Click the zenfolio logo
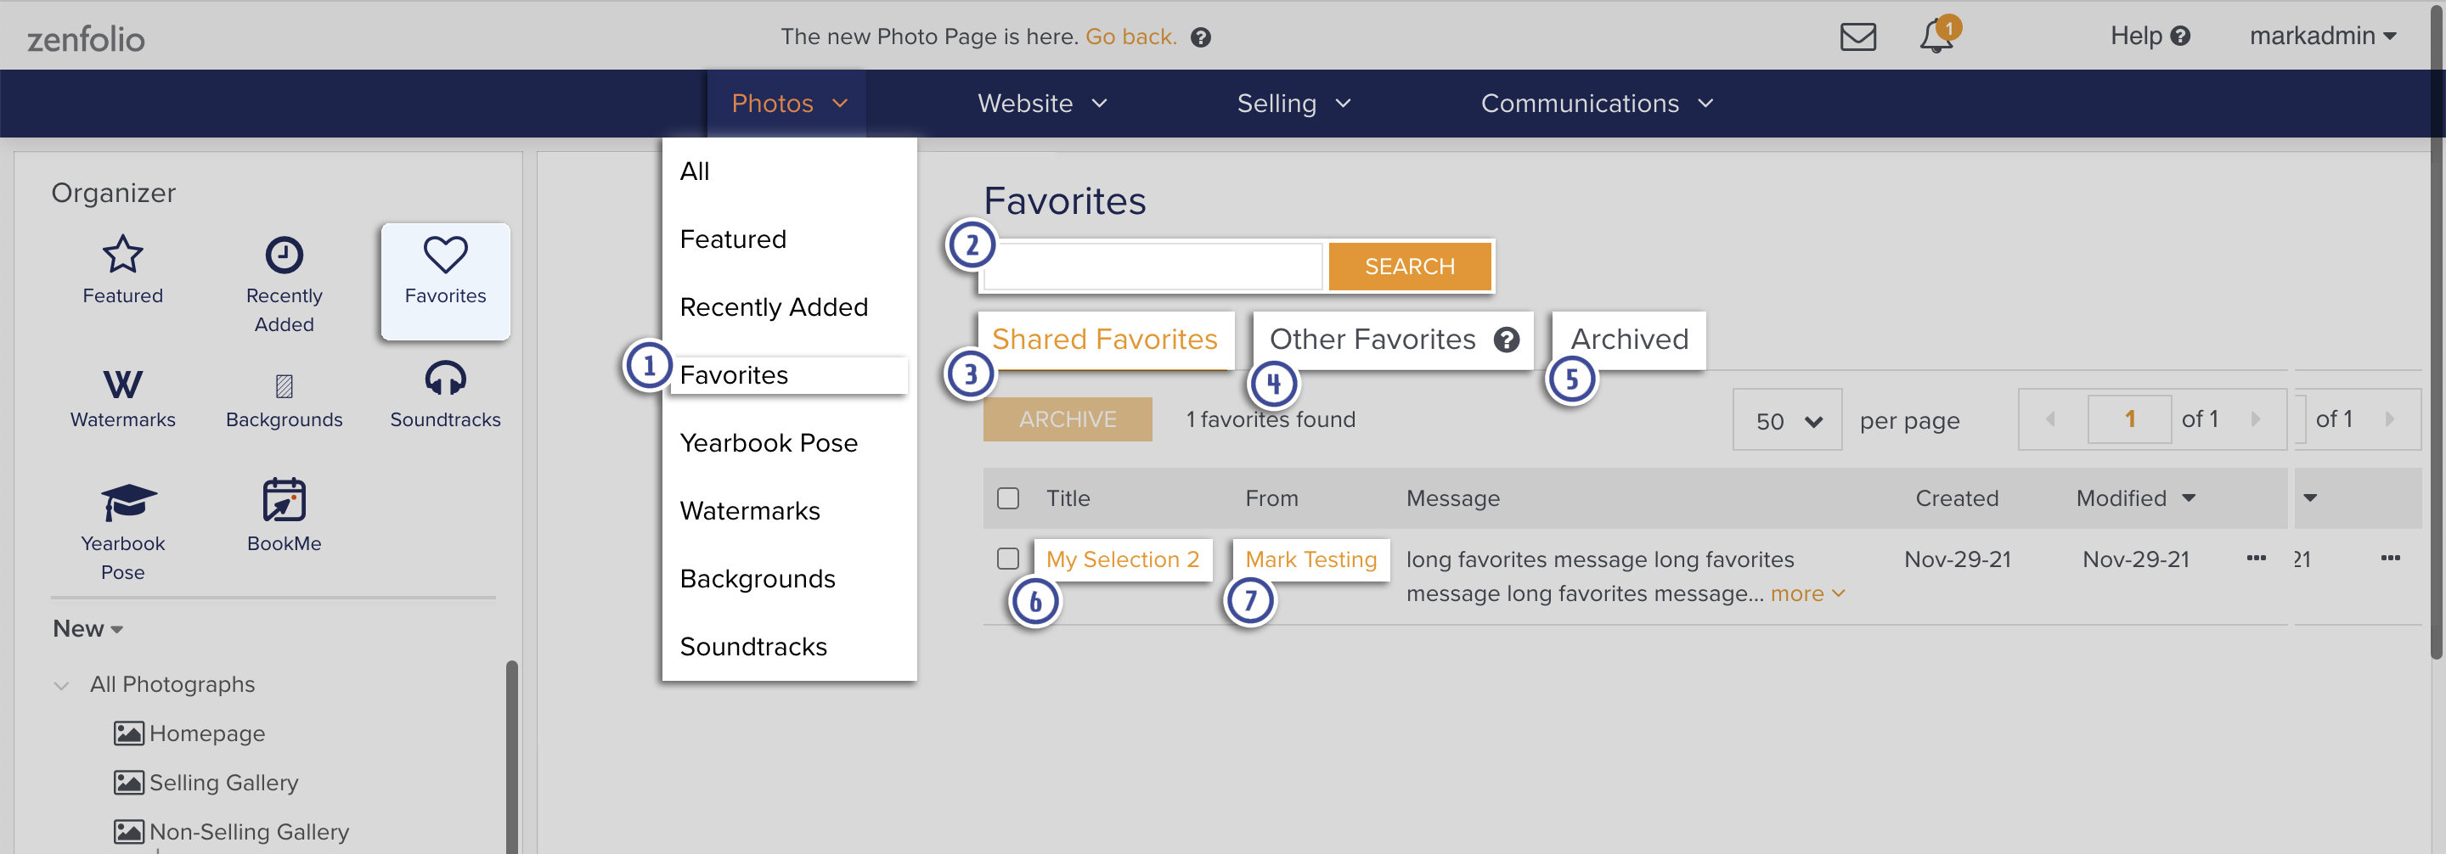 (x=86, y=39)
